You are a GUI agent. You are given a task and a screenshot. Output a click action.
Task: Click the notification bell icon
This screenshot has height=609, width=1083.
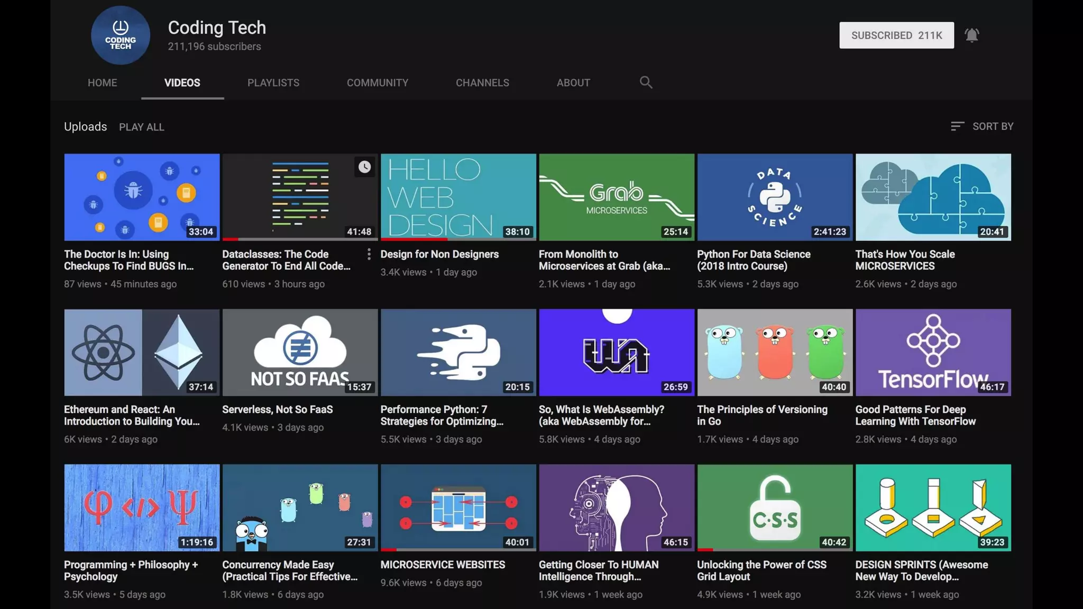(971, 35)
